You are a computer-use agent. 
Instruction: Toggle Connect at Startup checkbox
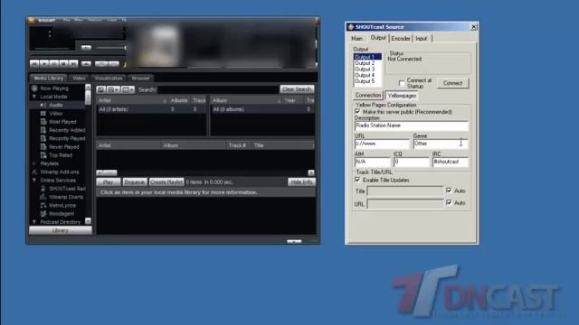point(402,83)
